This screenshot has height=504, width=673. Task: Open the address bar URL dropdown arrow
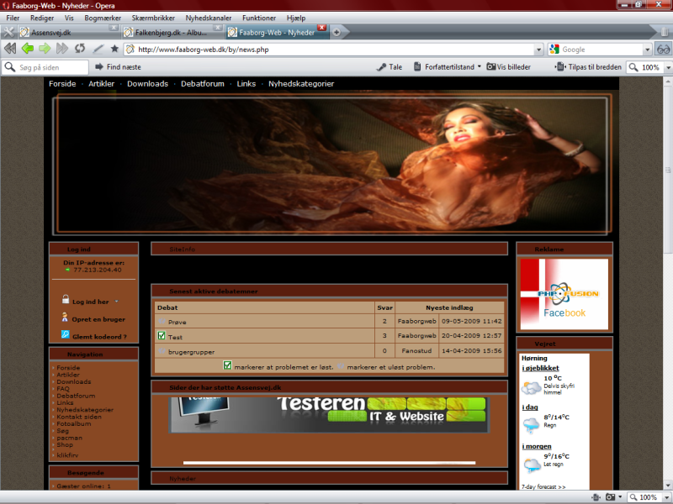click(538, 50)
